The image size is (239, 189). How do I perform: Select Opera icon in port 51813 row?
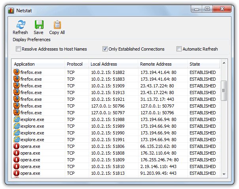pyautogui.click(x=17, y=173)
